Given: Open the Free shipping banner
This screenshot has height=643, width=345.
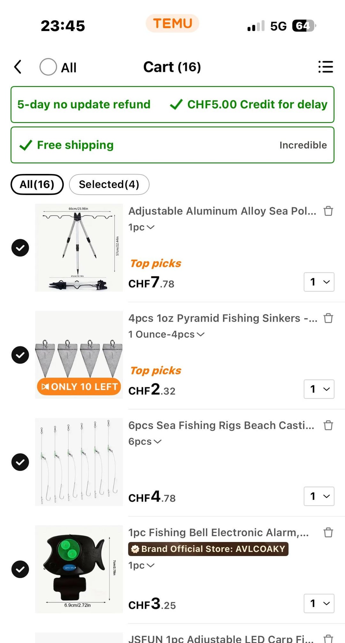Looking at the screenshot, I should [172, 145].
